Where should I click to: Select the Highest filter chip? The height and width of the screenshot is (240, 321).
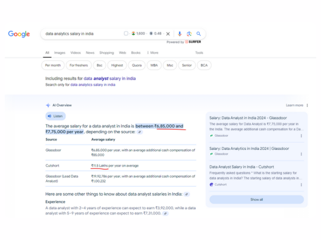point(117,65)
